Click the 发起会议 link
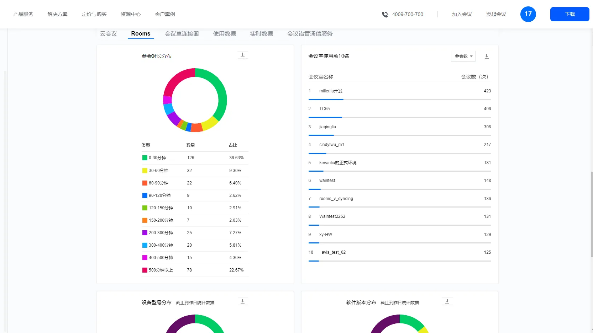This screenshot has height=333, width=593. click(x=496, y=14)
